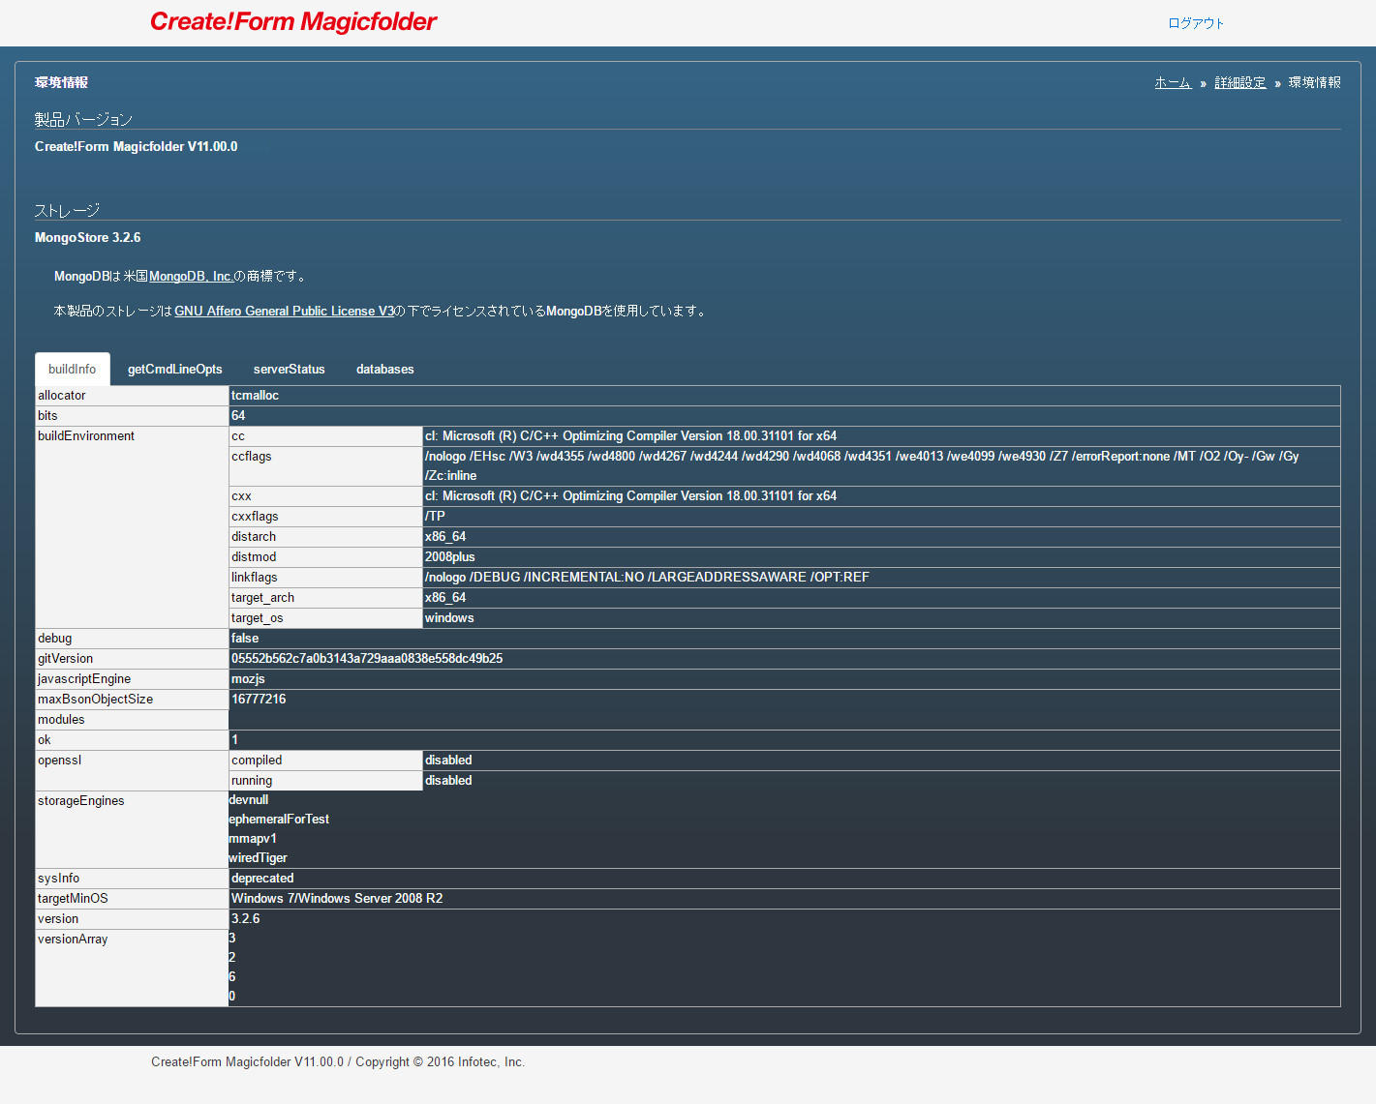The width and height of the screenshot is (1376, 1104).
Task: Click the tcmalloc value
Action: click(x=255, y=396)
